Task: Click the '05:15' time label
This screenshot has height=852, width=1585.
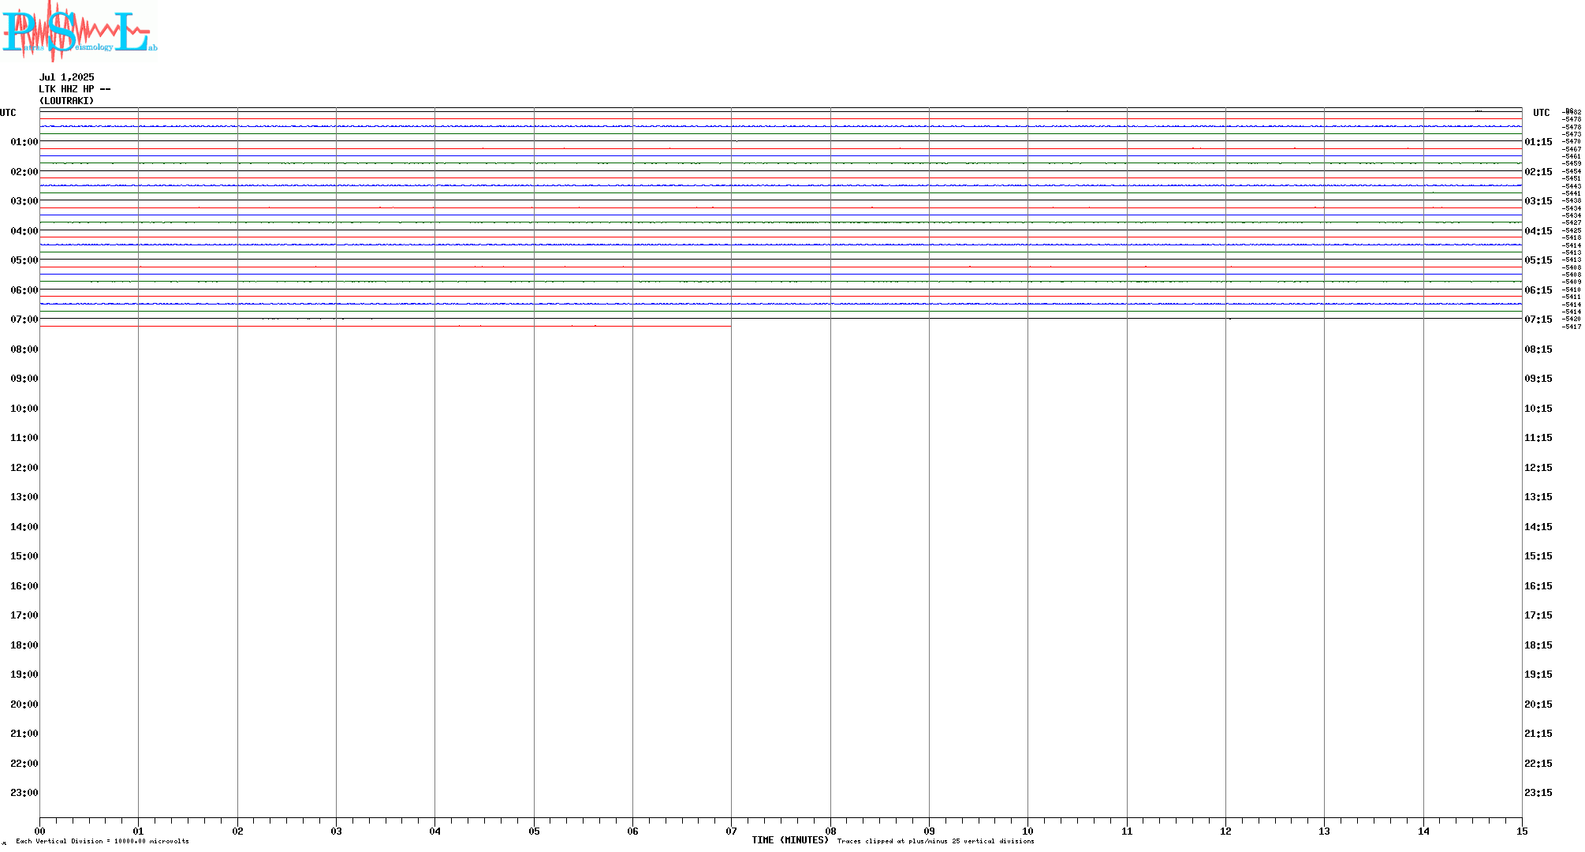Action: point(1538,260)
